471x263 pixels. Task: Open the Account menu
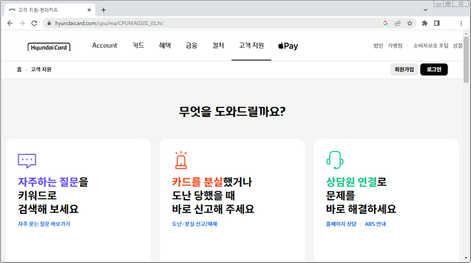coord(104,45)
